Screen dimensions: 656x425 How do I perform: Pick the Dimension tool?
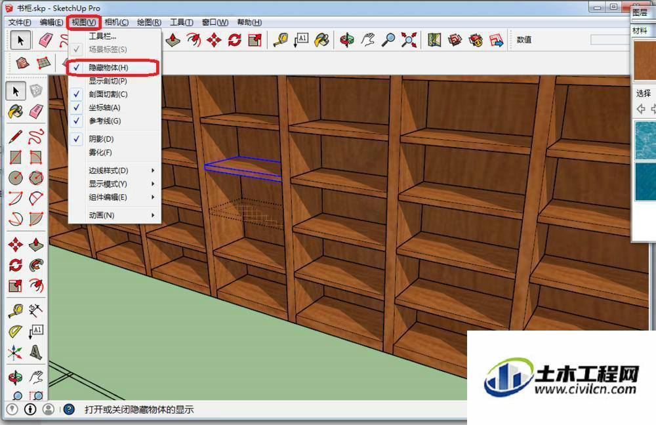tap(36, 310)
